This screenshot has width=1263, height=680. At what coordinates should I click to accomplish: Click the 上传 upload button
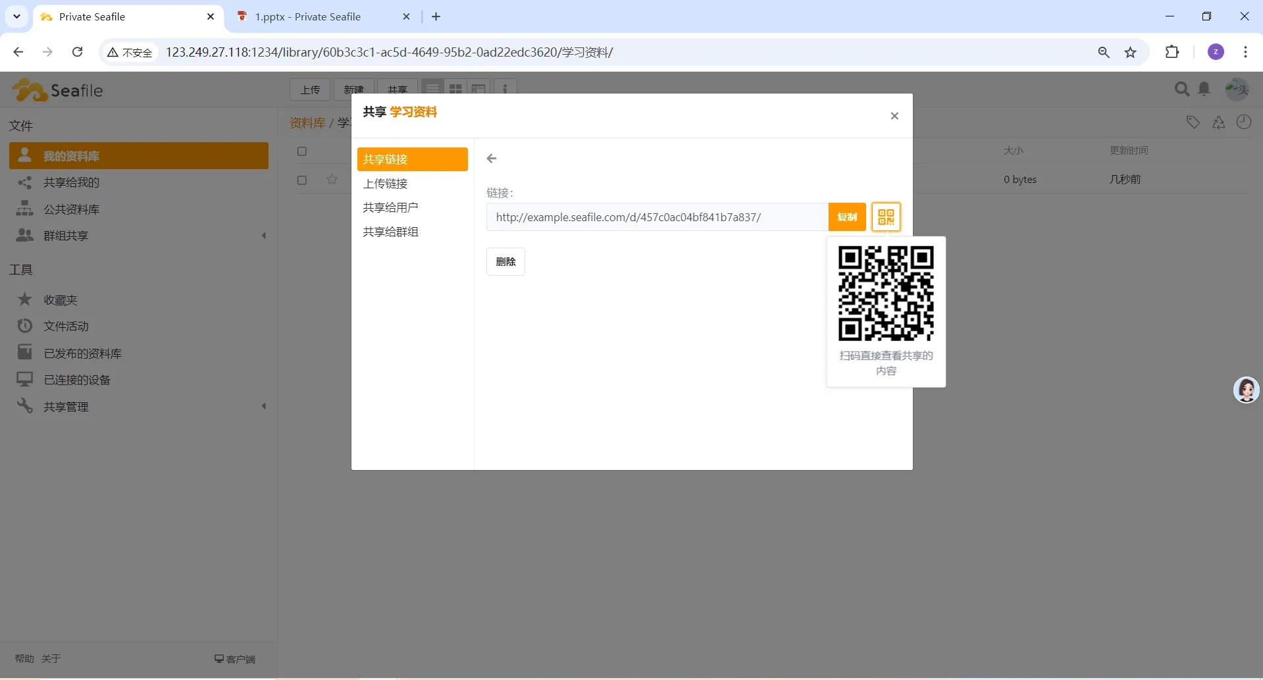tap(310, 90)
